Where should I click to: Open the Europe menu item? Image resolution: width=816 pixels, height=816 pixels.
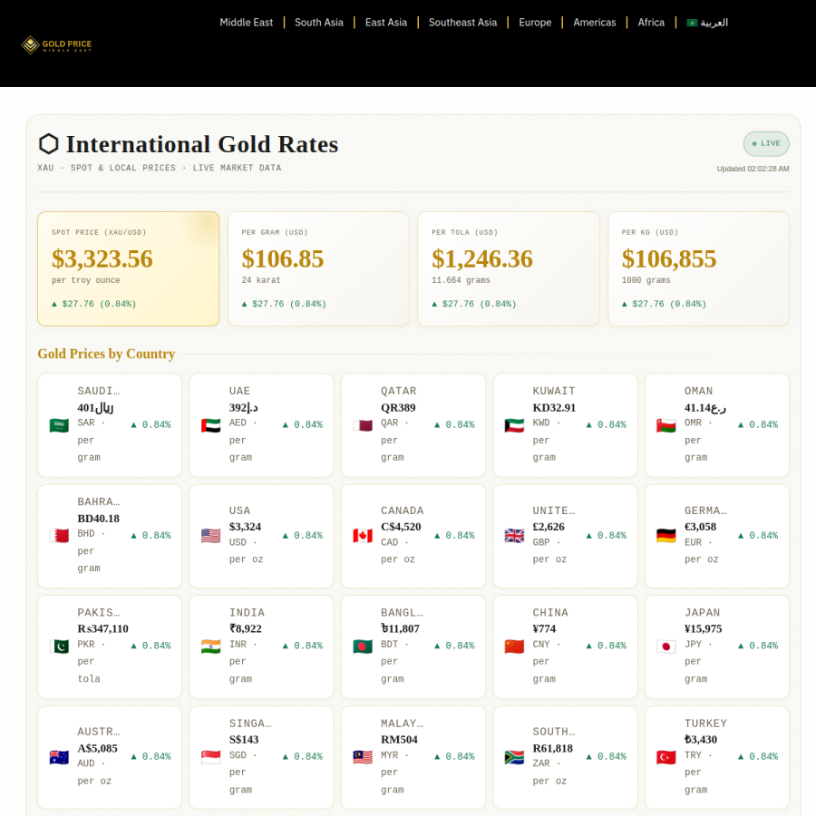point(535,23)
